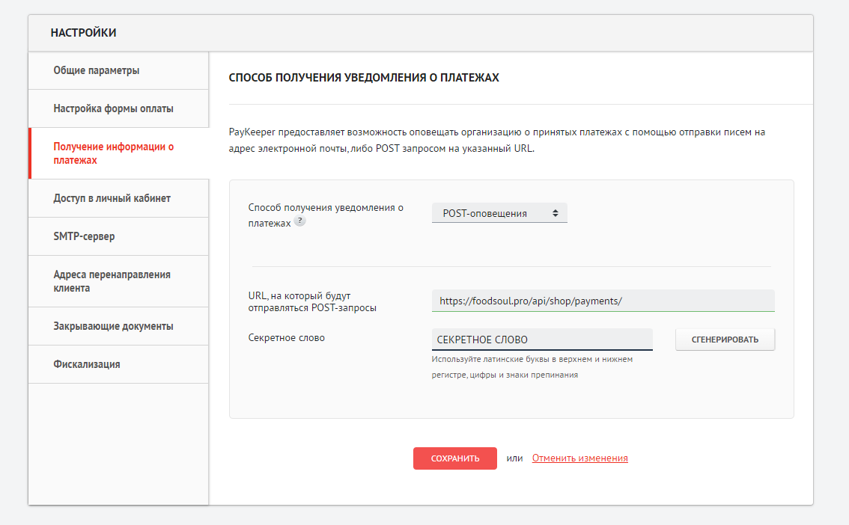Click the hint text below secret word field

click(532, 367)
